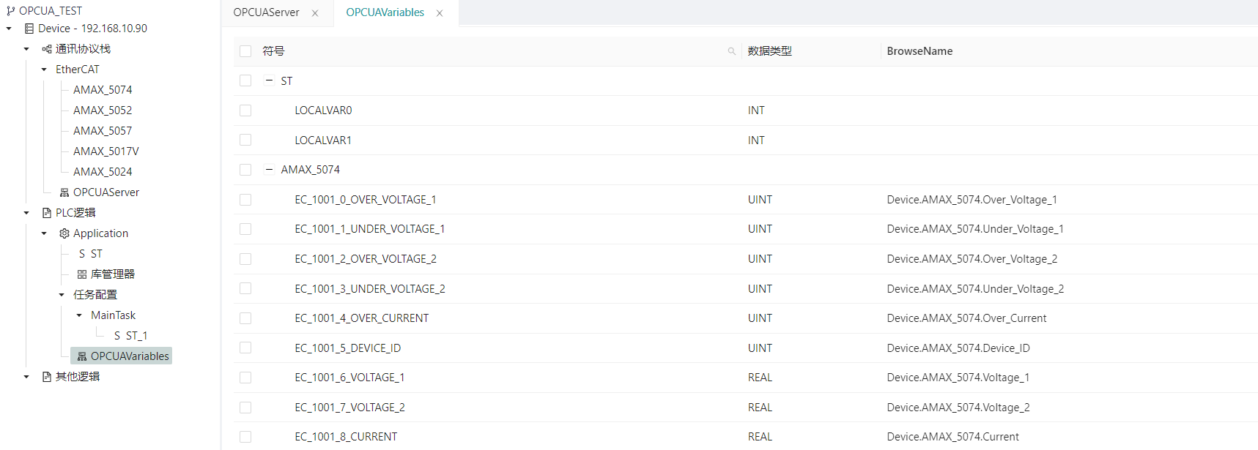Click symbol EC_1001_2_OVER_VOLTAGE_2
This screenshot has height=450, width=1258.
(366, 259)
